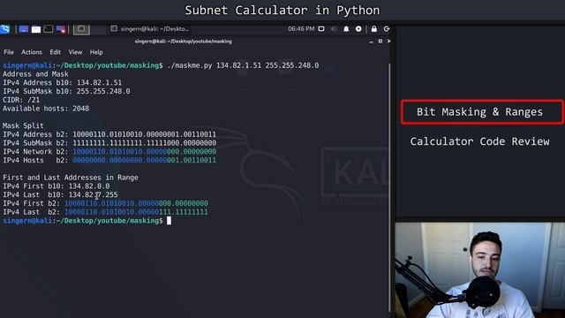Click the "Available hosts: 2048" line

(x=46, y=109)
